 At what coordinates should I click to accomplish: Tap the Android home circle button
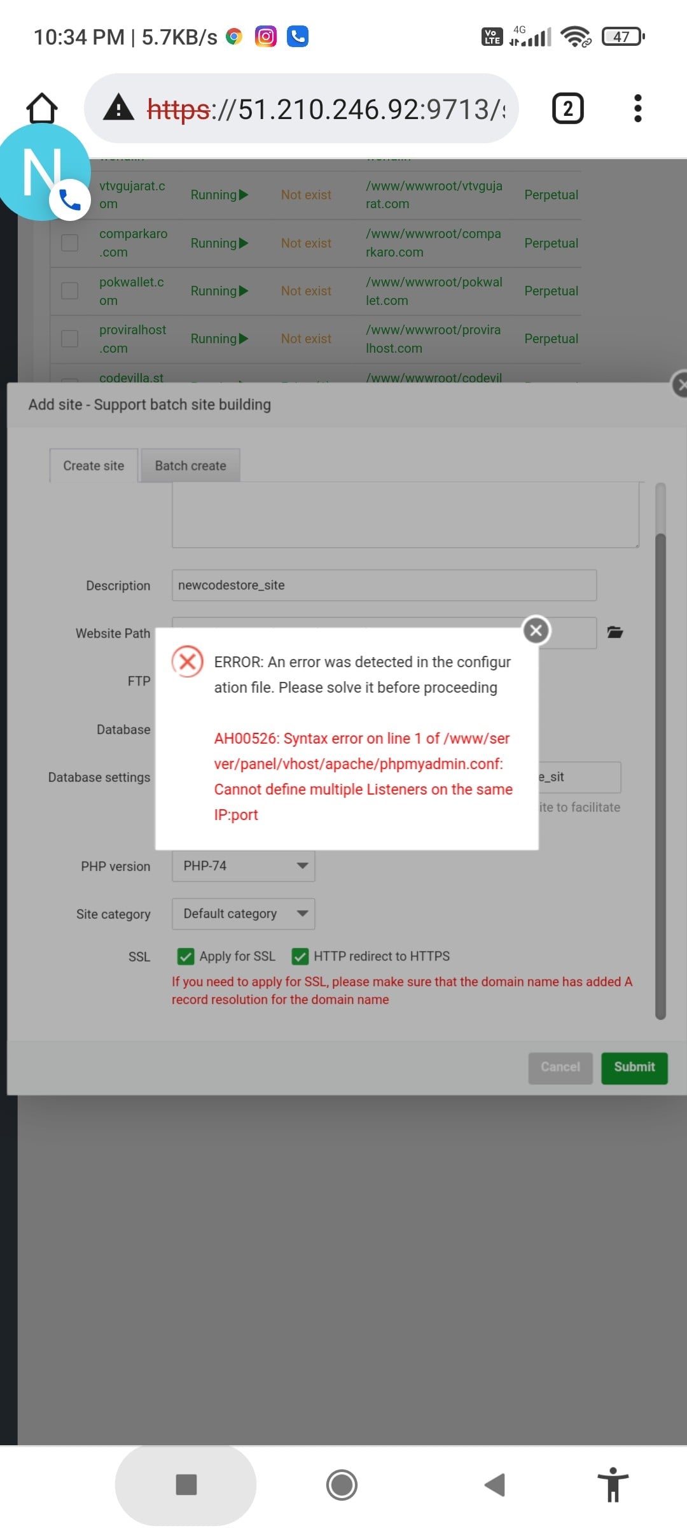pyautogui.click(x=342, y=1485)
